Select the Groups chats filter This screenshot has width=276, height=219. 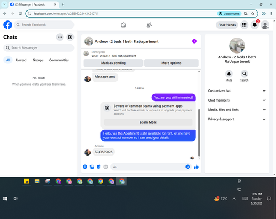pos(38,60)
